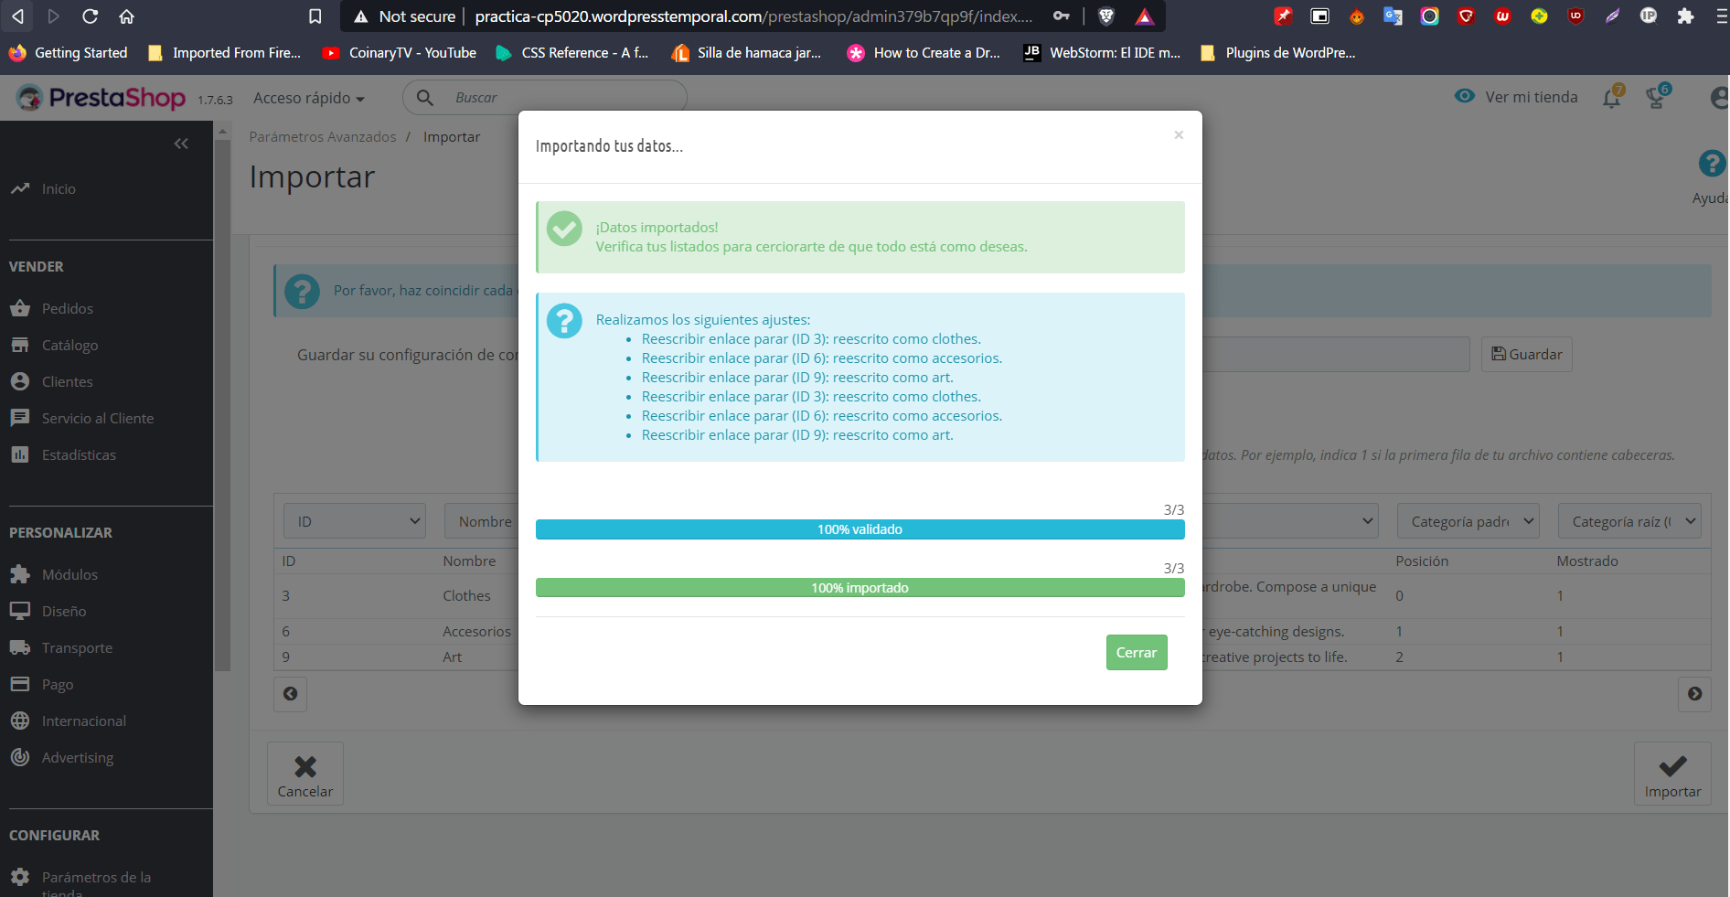
Task: Open CSS Reference bookmark
Action: point(572,53)
